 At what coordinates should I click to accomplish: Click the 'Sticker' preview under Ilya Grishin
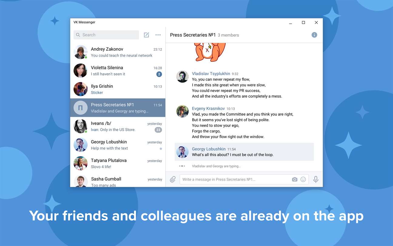[x=97, y=93]
